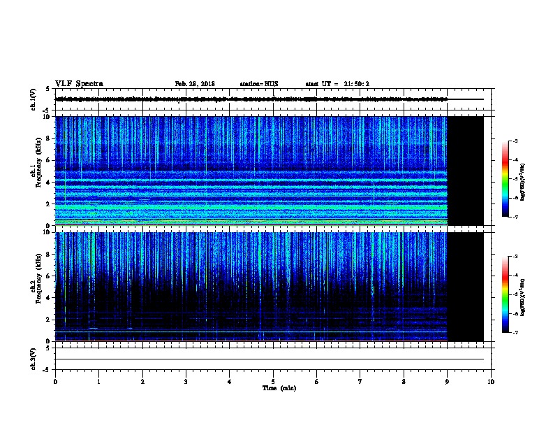
Task: Click the "start UT = 21:50: 2" text
Action: pyautogui.click(x=337, y=84)
